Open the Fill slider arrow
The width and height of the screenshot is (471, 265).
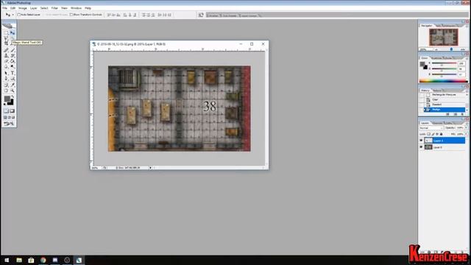(x=466, y=134)
